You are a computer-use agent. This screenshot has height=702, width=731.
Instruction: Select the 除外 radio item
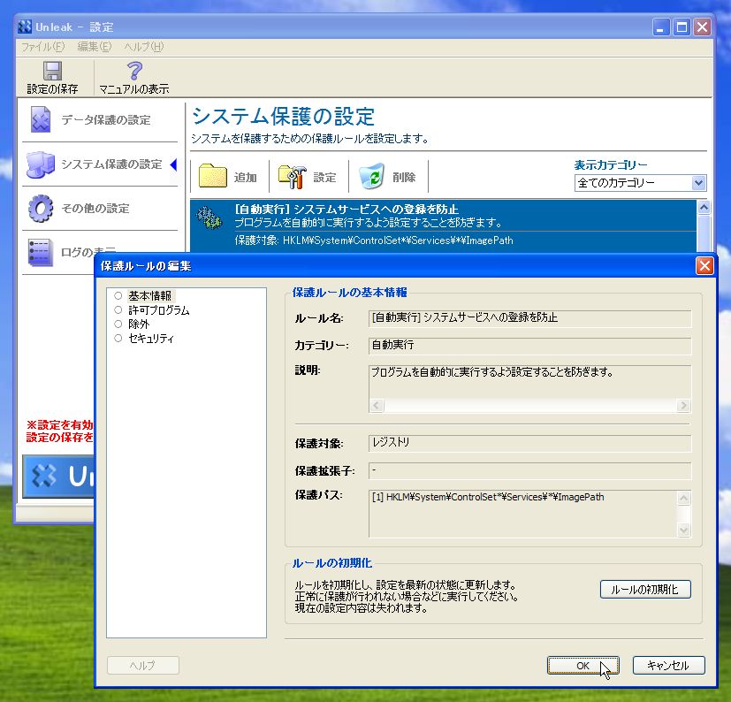118,324
